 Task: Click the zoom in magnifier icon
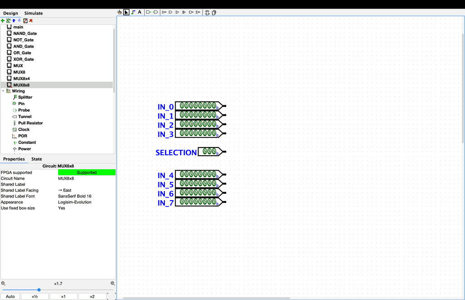pyautogui.click(x=113, y=284)
